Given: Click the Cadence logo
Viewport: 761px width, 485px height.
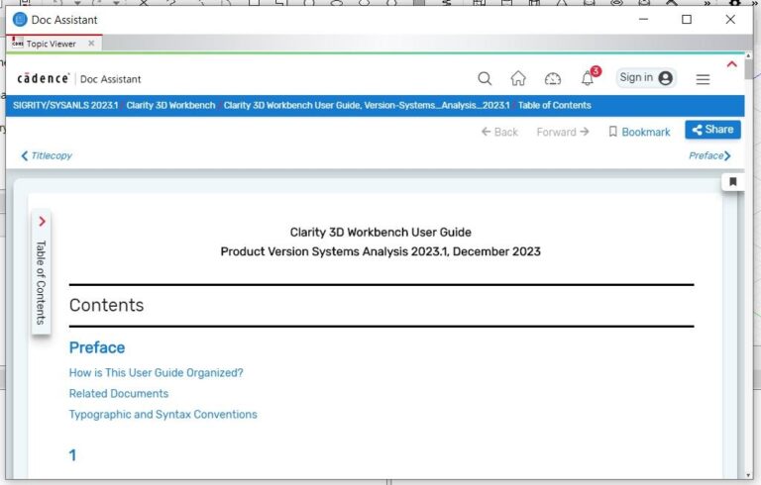Looking at the screenshot, I should coord(44,78).
